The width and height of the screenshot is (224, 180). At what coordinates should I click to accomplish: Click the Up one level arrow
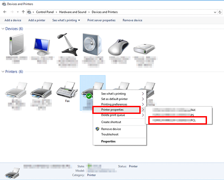coord(23,12)
